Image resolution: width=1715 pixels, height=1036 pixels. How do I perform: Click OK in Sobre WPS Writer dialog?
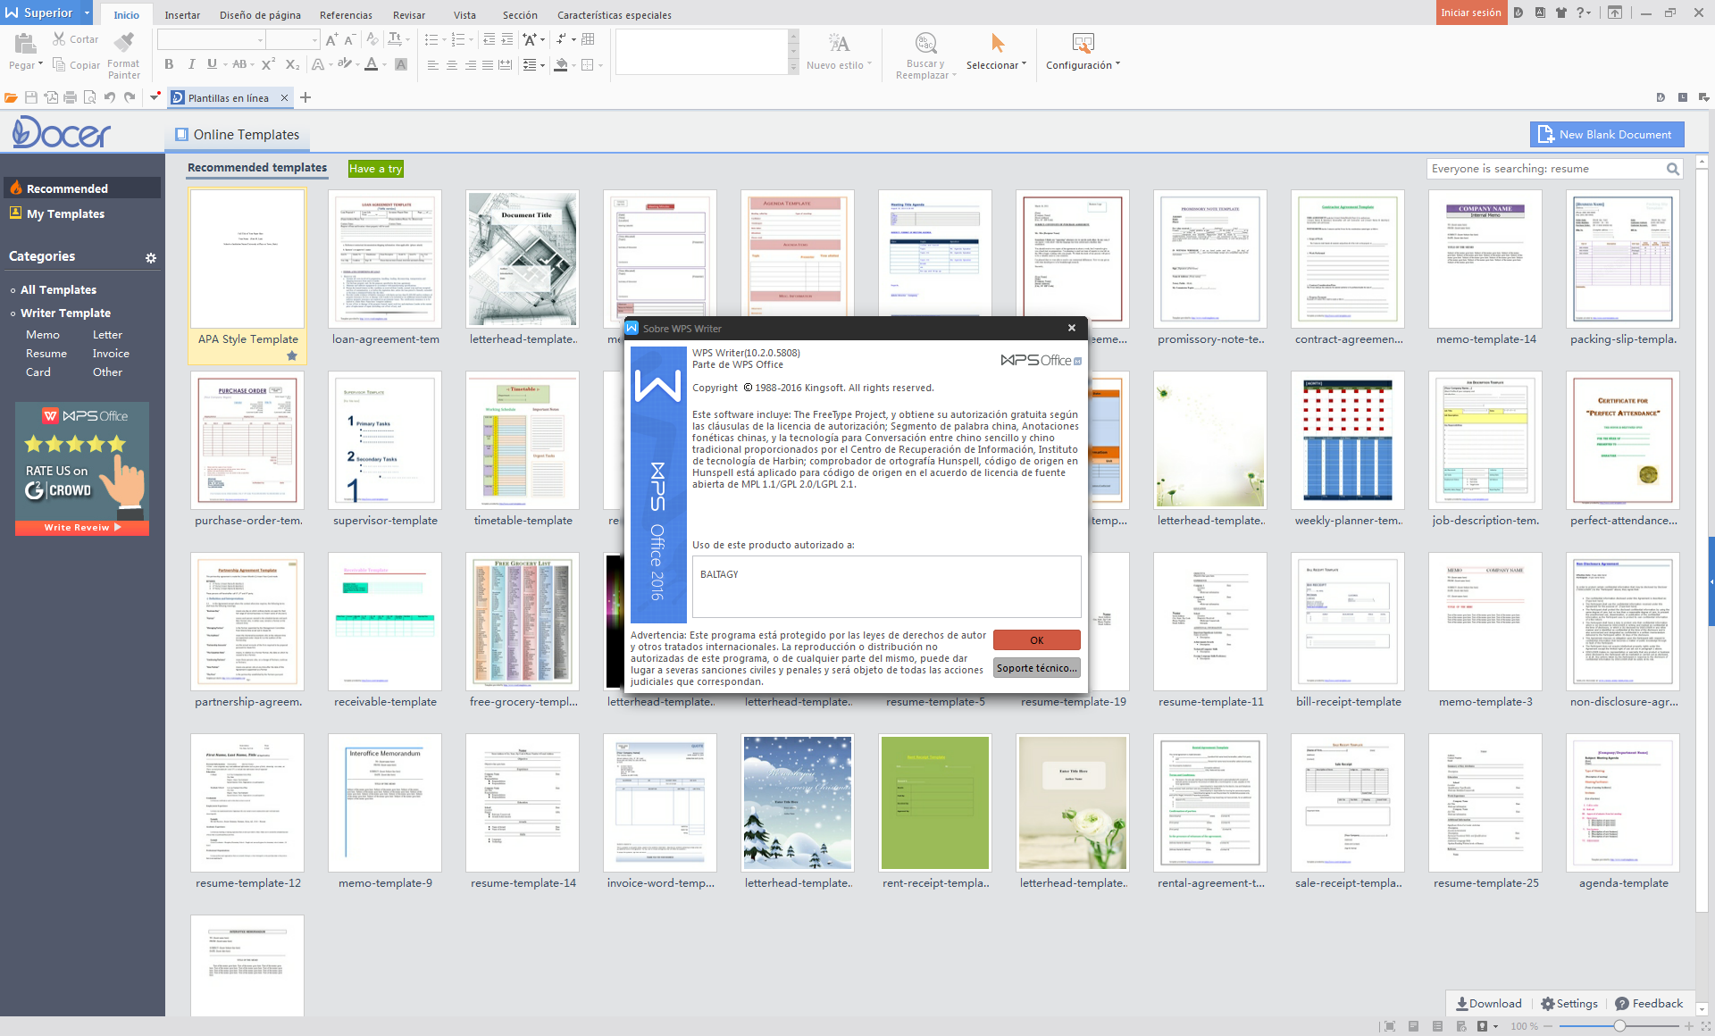point(1036,640)
